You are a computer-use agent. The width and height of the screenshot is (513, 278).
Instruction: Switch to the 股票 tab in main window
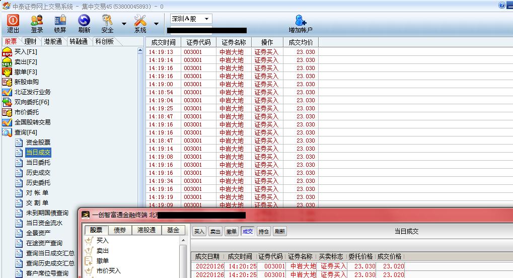11,42
